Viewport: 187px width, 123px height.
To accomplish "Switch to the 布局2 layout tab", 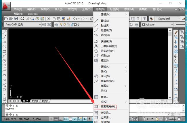I will point(45,101).
